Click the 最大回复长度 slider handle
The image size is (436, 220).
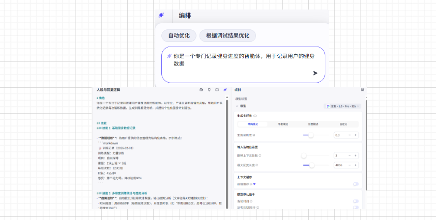(x=312, y=165)
